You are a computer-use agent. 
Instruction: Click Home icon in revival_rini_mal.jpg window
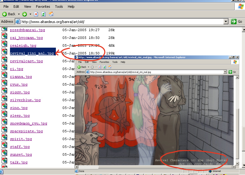click(x=110, y=67)
